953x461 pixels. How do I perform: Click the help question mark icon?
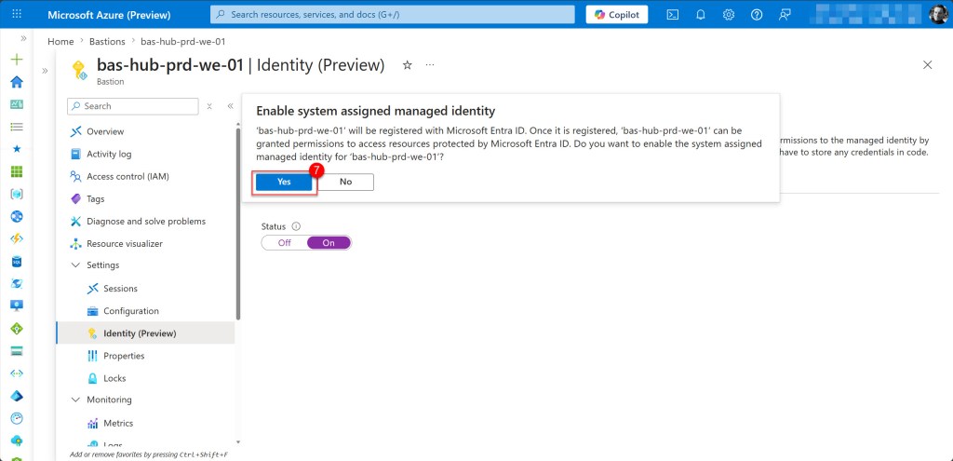tap(757, 15)
